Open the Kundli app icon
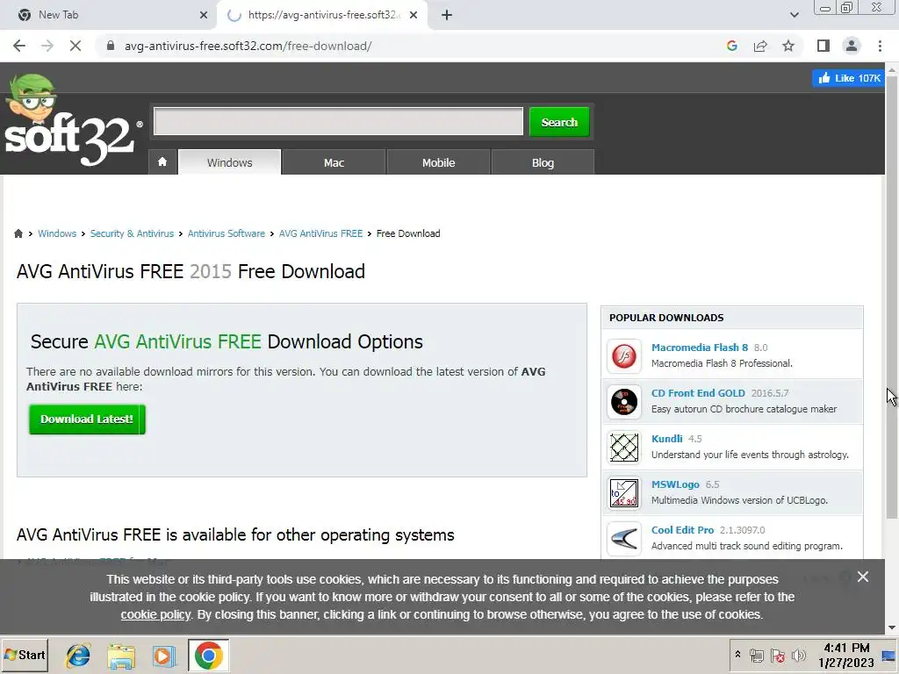Viewport: 899px width, 674px height. 624,447
